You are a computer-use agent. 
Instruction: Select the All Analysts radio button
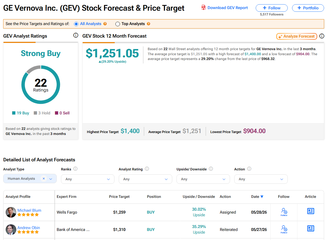click(x=76, y=24)
